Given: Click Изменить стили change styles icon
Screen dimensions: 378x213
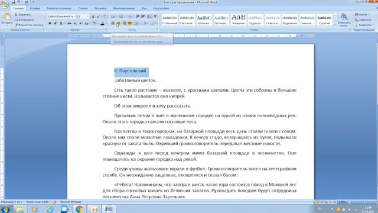Looking at the screenshot, I should coord(344,20).
